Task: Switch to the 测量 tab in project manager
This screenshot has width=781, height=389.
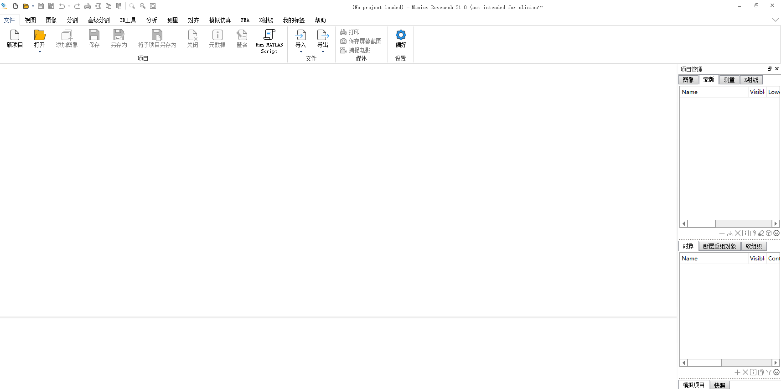Action: [729, 80]
